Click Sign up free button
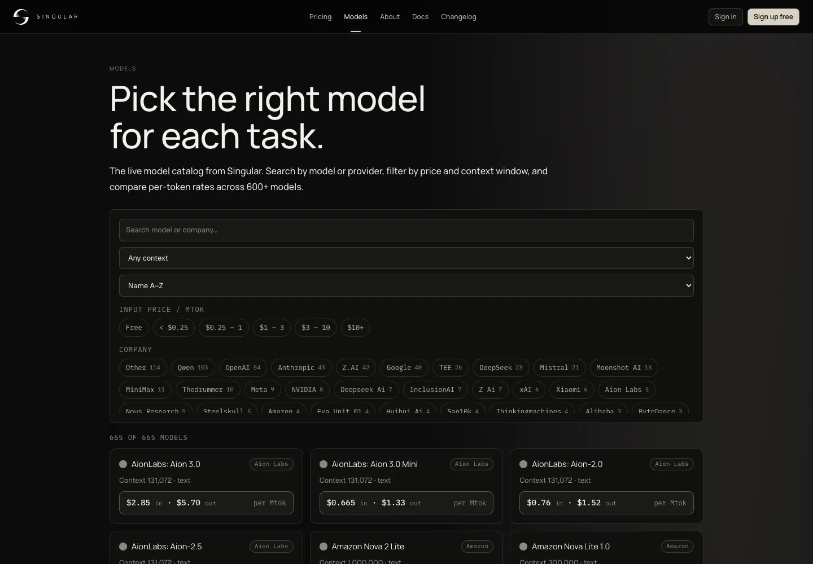This screenshot has height=564, width=813. [x=773, y=17]
